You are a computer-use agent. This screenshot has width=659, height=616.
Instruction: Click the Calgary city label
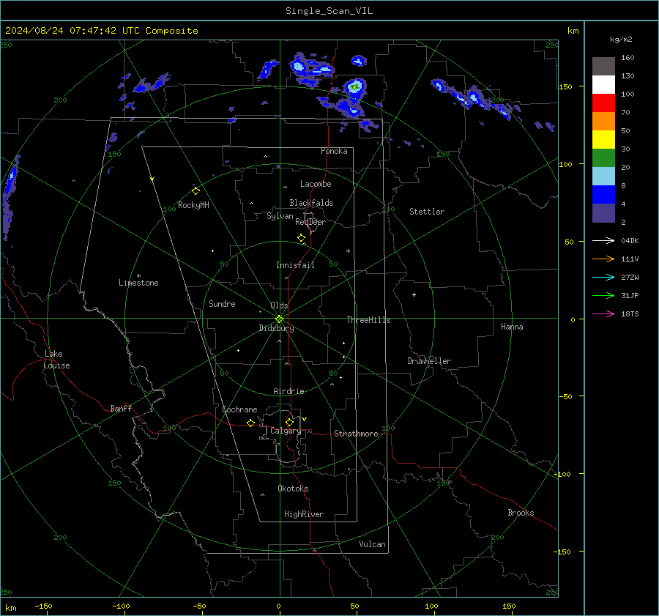(x=286, y=431)
